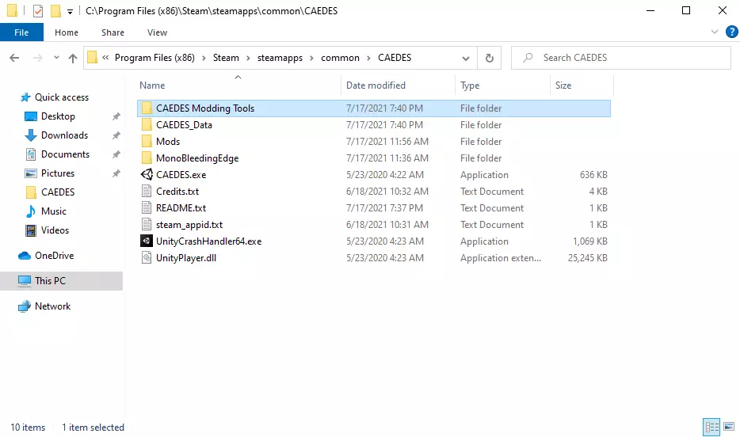This screenshot has height=437, width=740.
Task: Refresh the CAEDES folder view
Action: pyautogui.click(x=490, y=58)
